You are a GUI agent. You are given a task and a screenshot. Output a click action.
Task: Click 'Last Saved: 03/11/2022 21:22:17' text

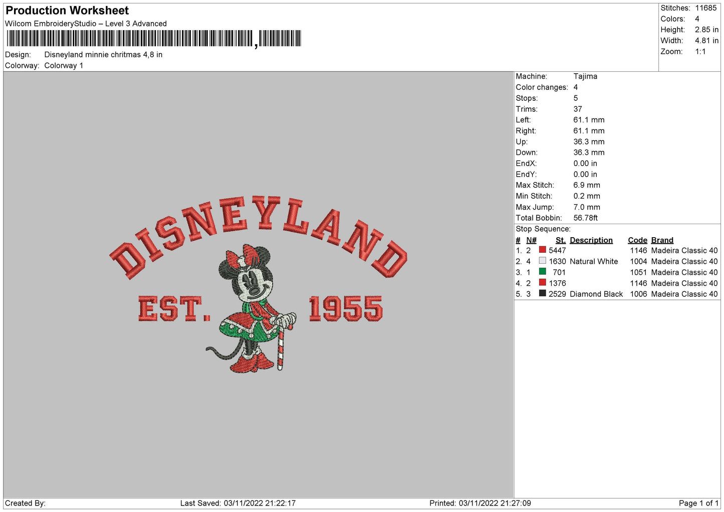pyautogui.click(x=238, y=503)
